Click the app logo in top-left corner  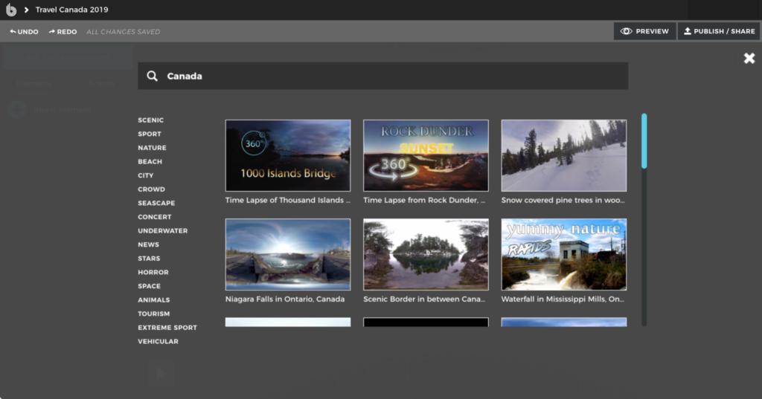coord(11,10)
